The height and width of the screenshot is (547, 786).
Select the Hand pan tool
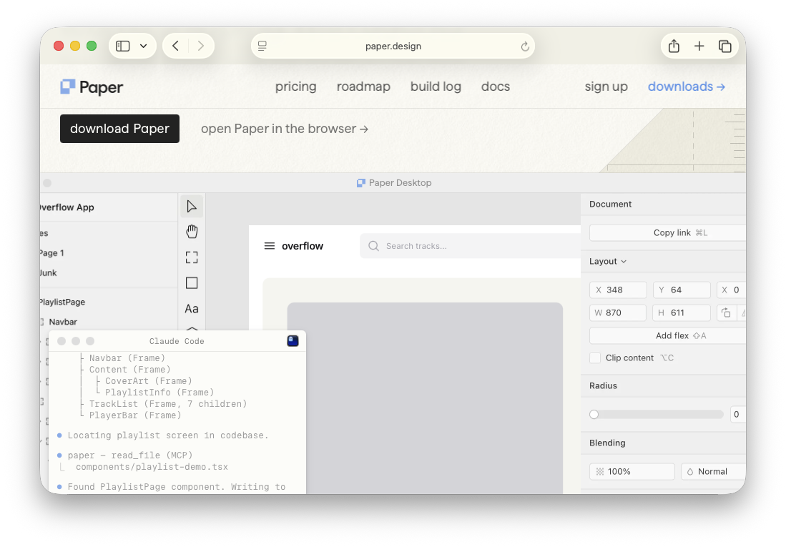192,231
